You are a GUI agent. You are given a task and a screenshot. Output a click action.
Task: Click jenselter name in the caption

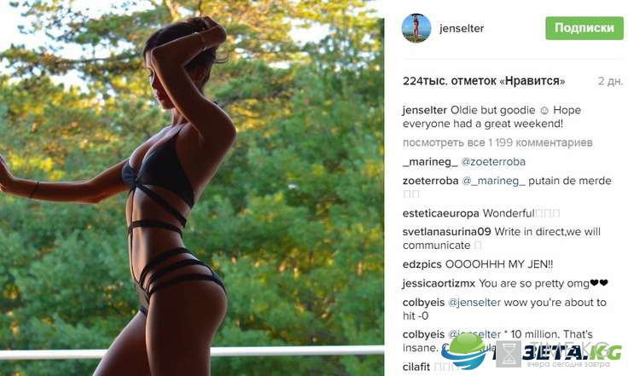pos(425,110)
